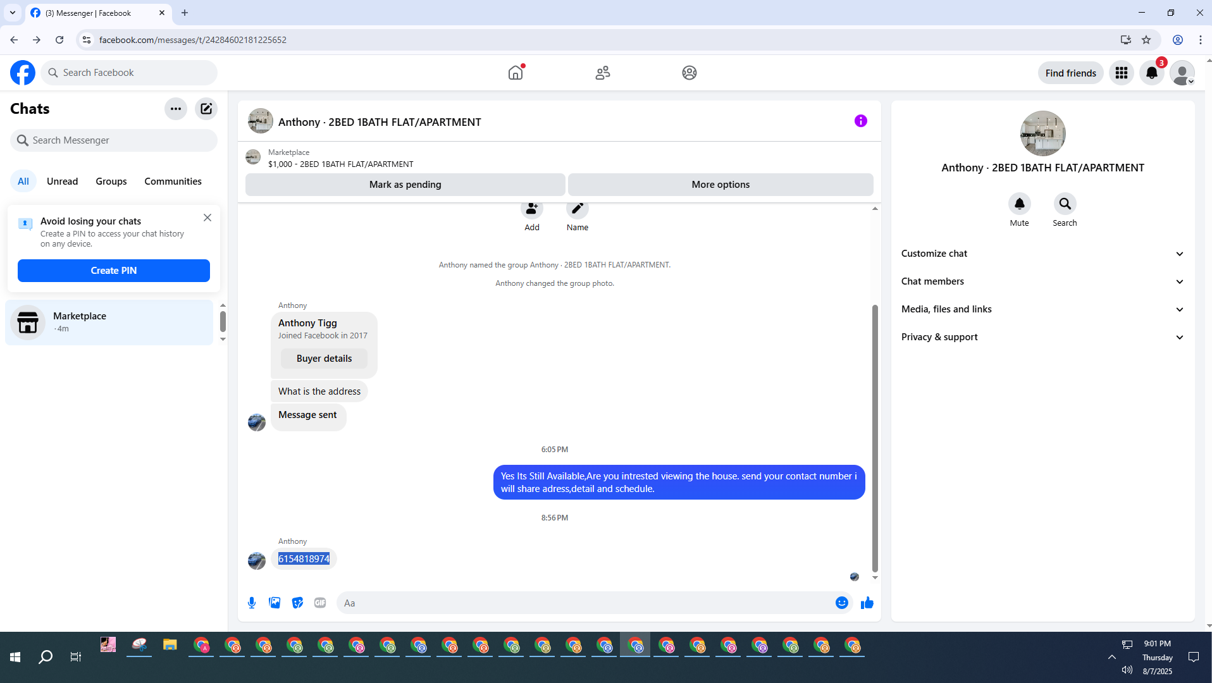This screenshot has height=683, width=1212.
Task: Switch to Unread chats filter
Action: pos(63,182)
